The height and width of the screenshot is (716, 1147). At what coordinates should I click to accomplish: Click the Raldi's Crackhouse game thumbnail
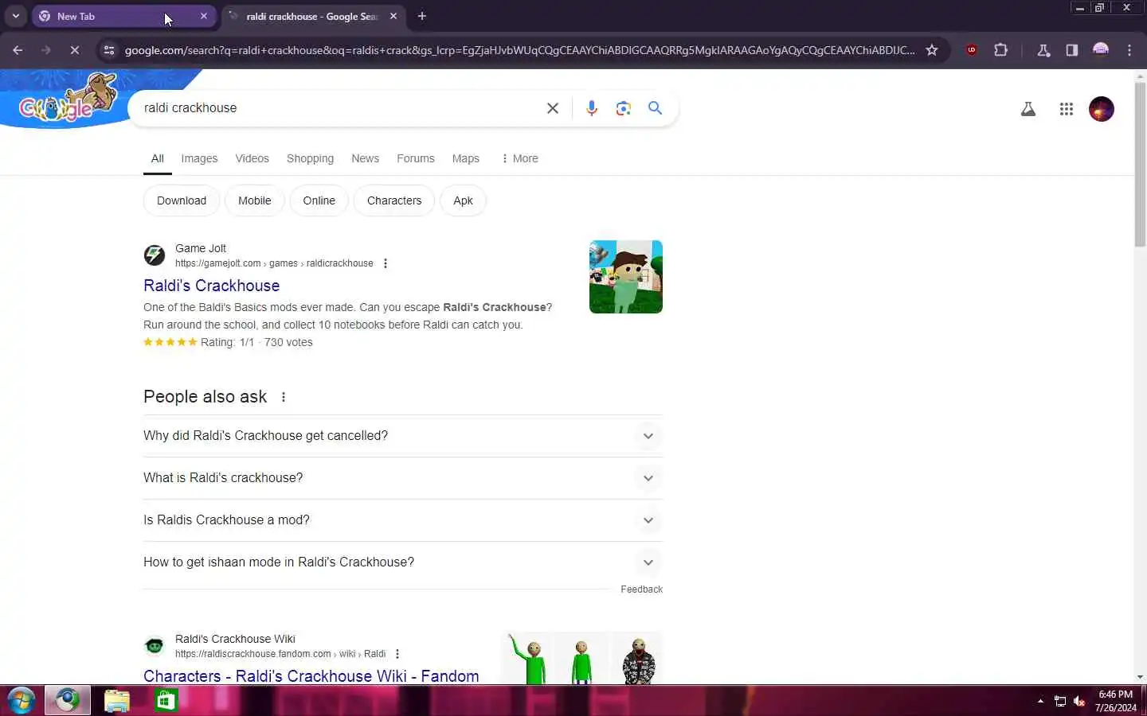tap(626, 277)
